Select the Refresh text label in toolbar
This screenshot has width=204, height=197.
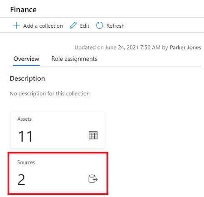pyautogui.click(x=116, y=26)
